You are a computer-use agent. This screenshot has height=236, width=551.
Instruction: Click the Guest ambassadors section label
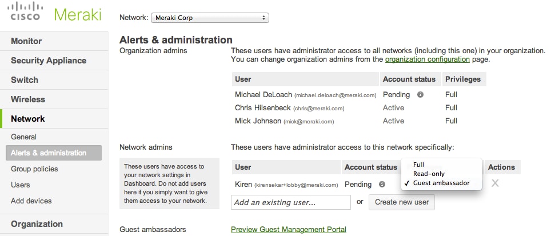[x=153, y=229]
